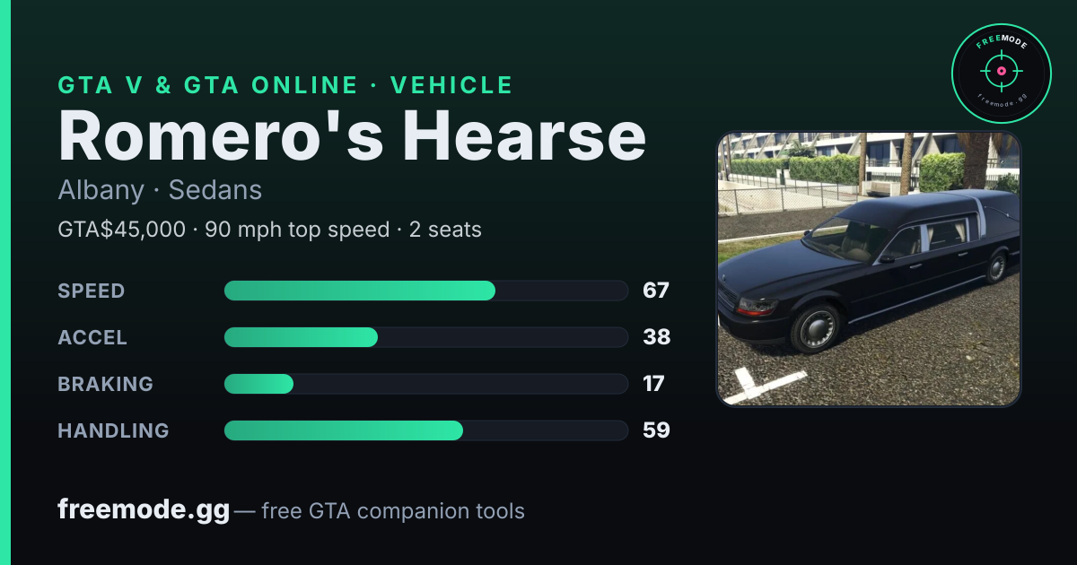The image size is (1077, 565).
Task: Click the freemode.gg site name
Action: coord(144,511)
